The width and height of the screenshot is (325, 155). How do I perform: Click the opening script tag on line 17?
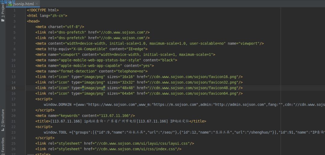click(44, 99)
